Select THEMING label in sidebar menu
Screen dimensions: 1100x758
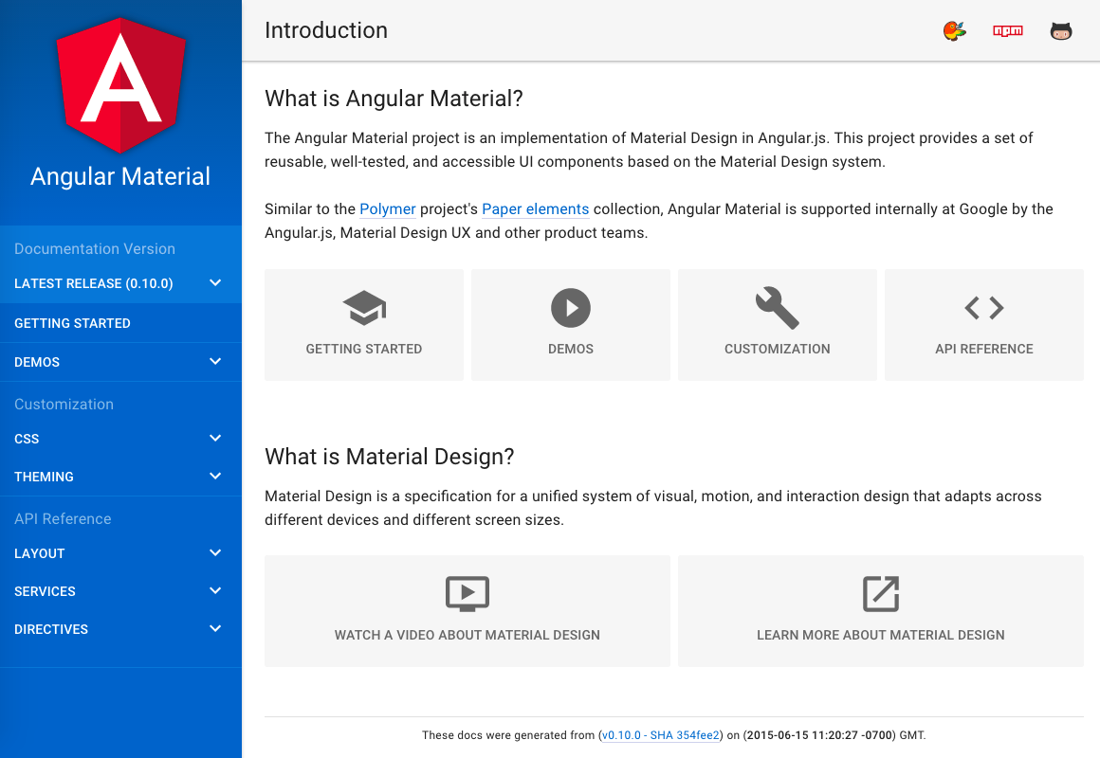(44, 477)
